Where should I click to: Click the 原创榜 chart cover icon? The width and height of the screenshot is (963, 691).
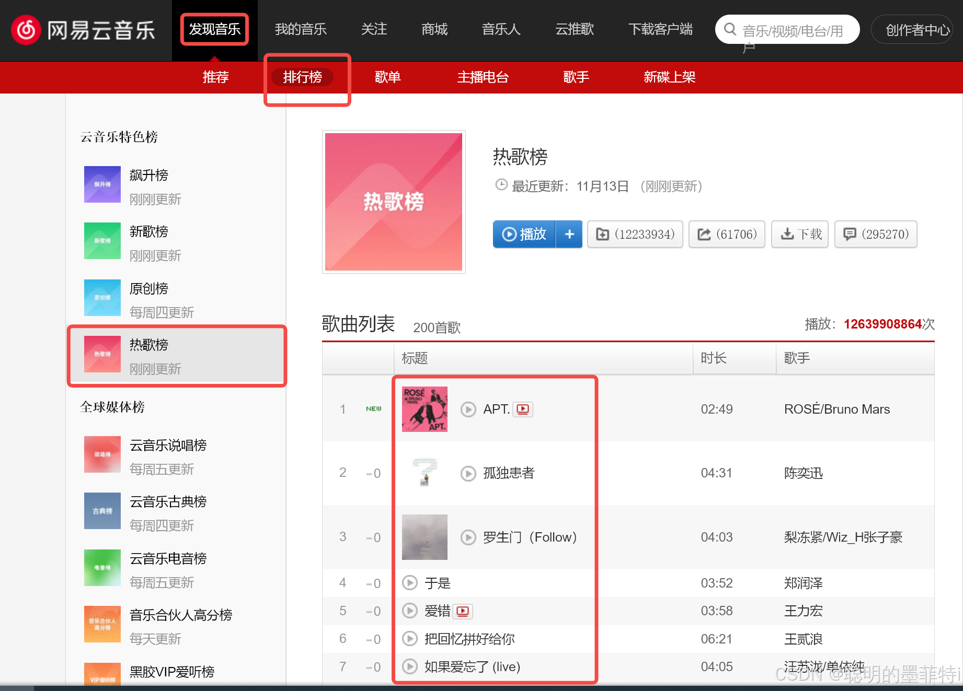pos(102,298)
